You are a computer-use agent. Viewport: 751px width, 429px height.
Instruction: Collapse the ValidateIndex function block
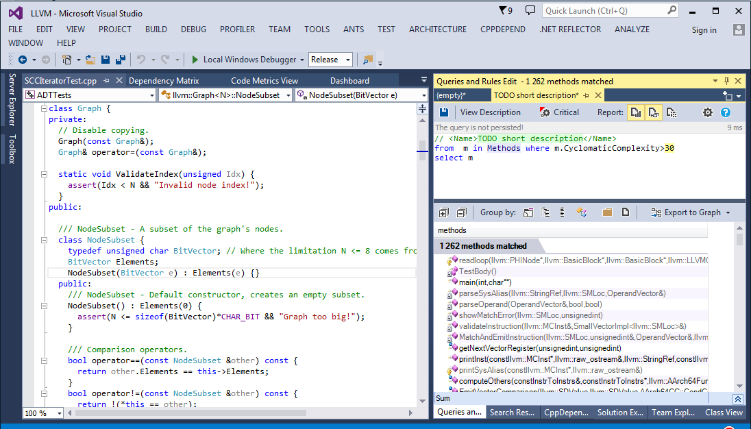[44, 174]
